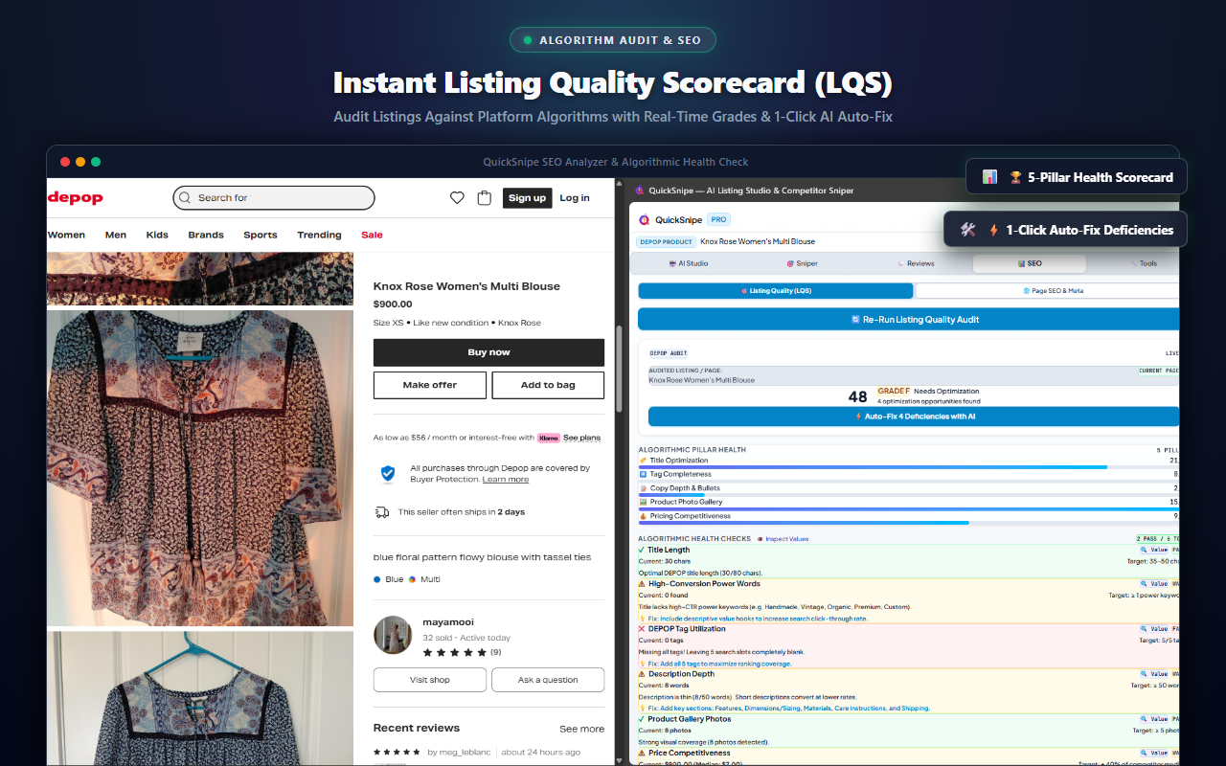Switch to the Sniper tab
The height and width of the screenshot is (766, 1226).
tap(803, 263)
